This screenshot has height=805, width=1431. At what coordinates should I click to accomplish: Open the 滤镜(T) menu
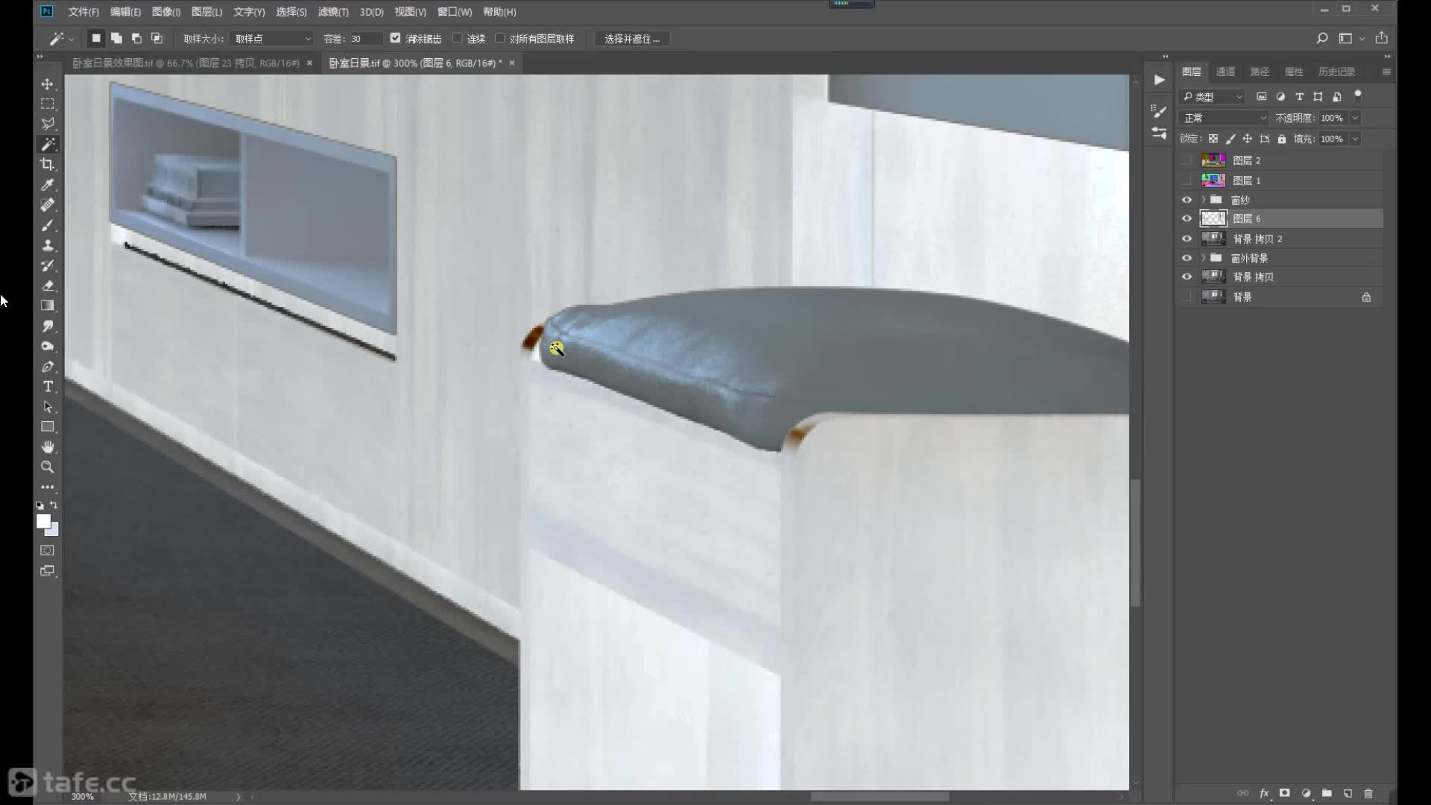(x=333, y=12)
